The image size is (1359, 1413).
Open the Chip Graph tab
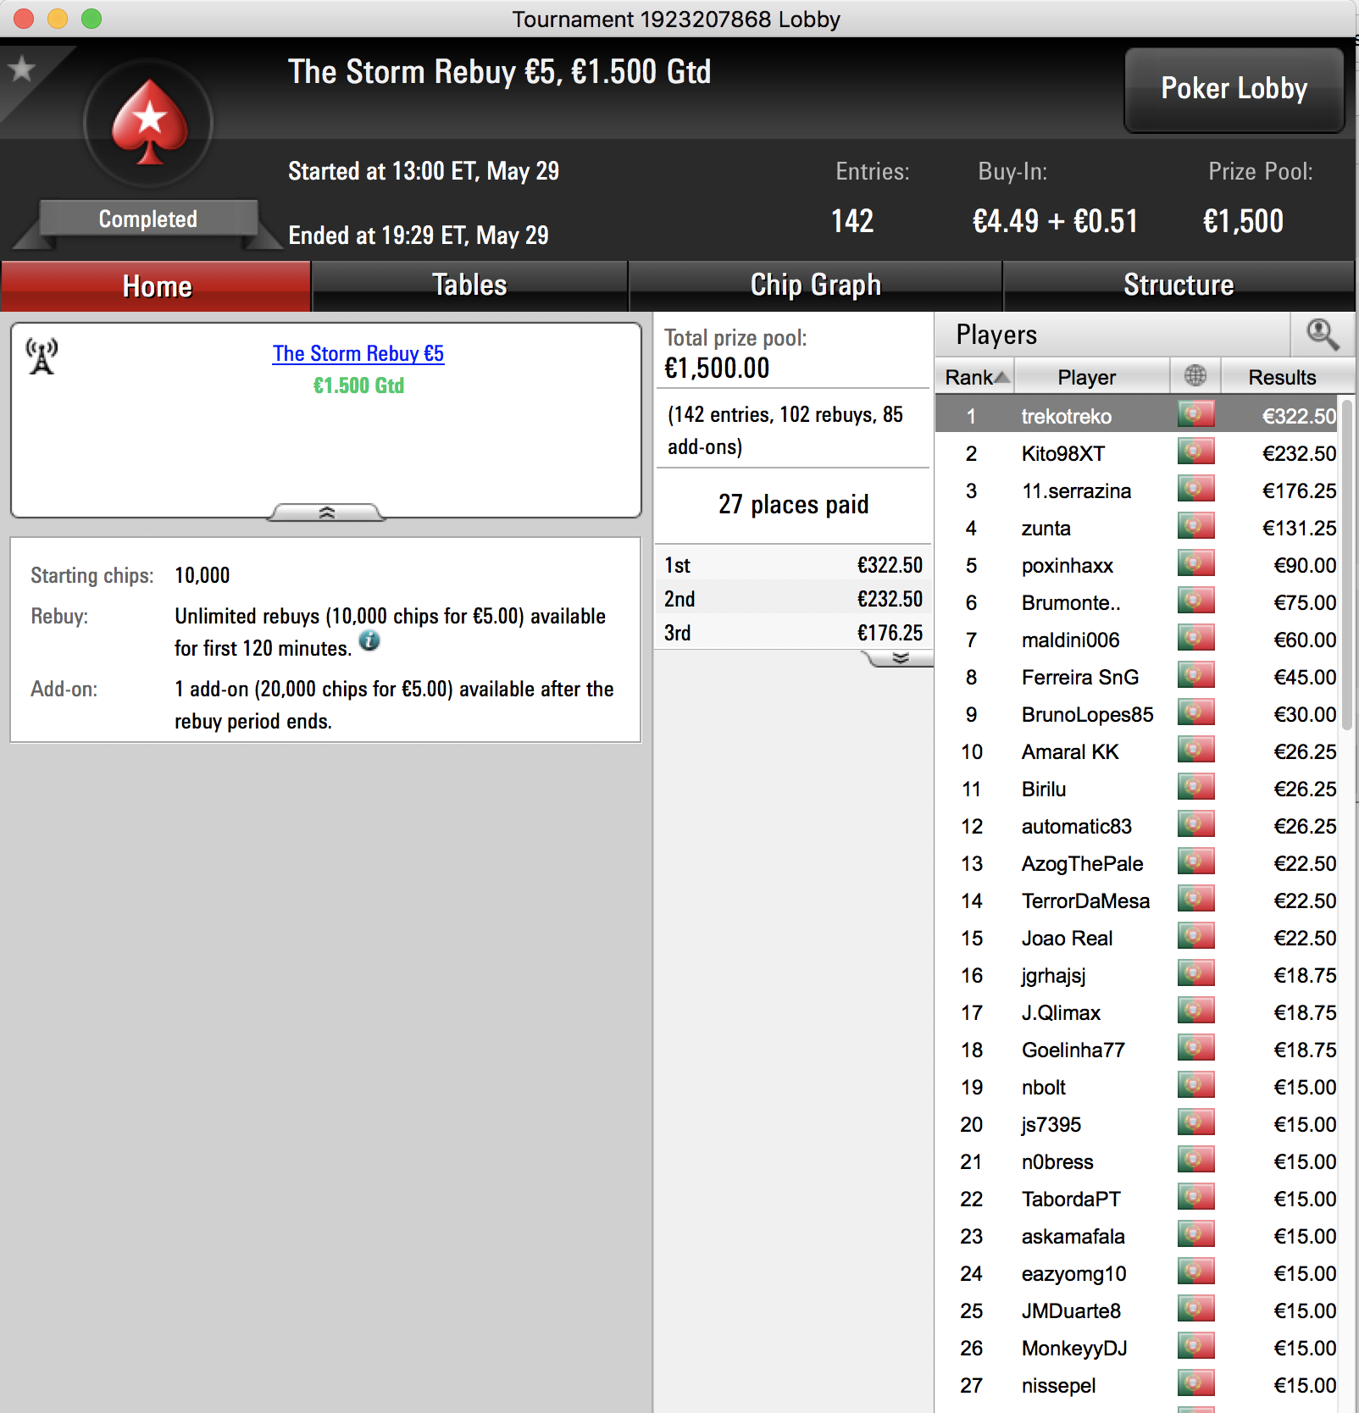click(815, 285)
